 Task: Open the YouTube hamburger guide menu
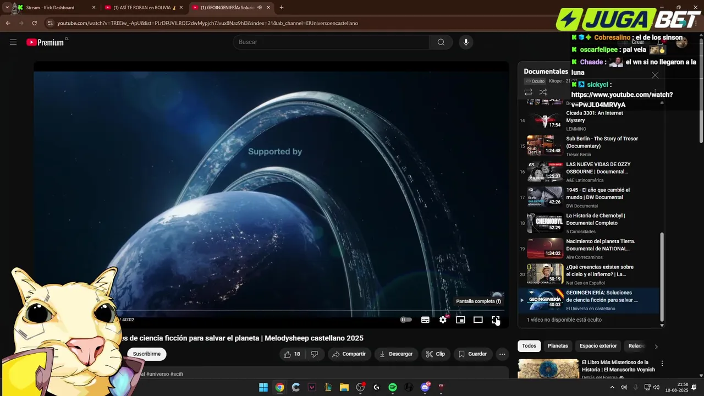click(x=13, y=42)
